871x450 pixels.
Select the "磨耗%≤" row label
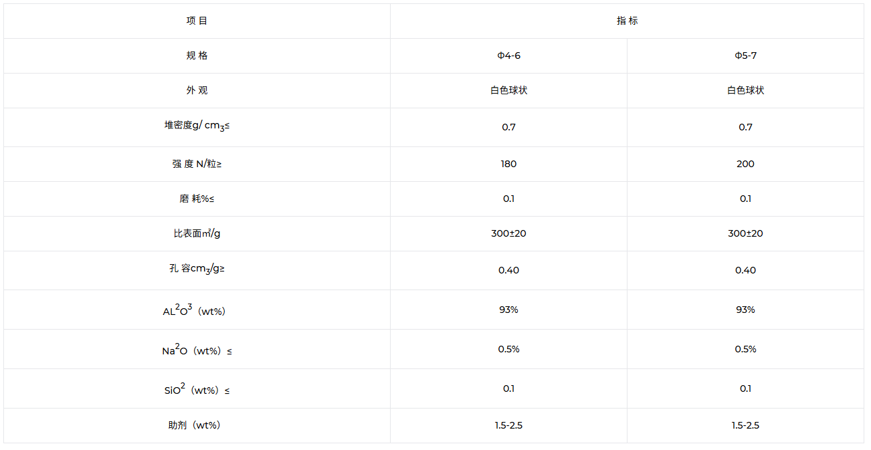pyautogui.click(x=197, y=199)
